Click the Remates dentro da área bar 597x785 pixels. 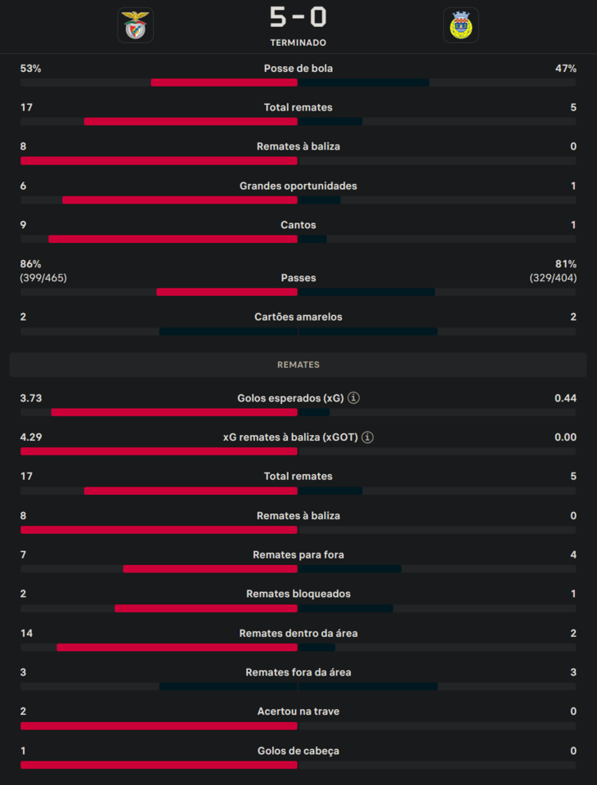298,648
